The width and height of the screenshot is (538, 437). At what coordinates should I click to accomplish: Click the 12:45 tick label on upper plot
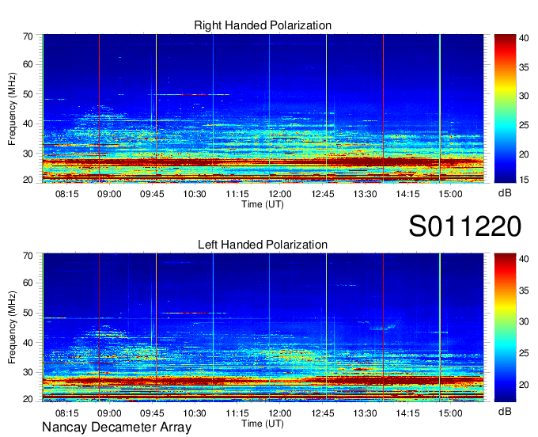coord(323,194)
